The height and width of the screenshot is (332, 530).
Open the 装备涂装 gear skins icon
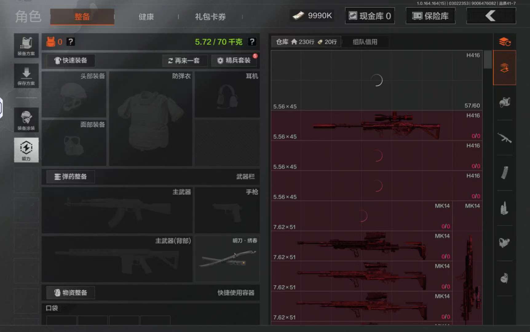coord(26,120)
